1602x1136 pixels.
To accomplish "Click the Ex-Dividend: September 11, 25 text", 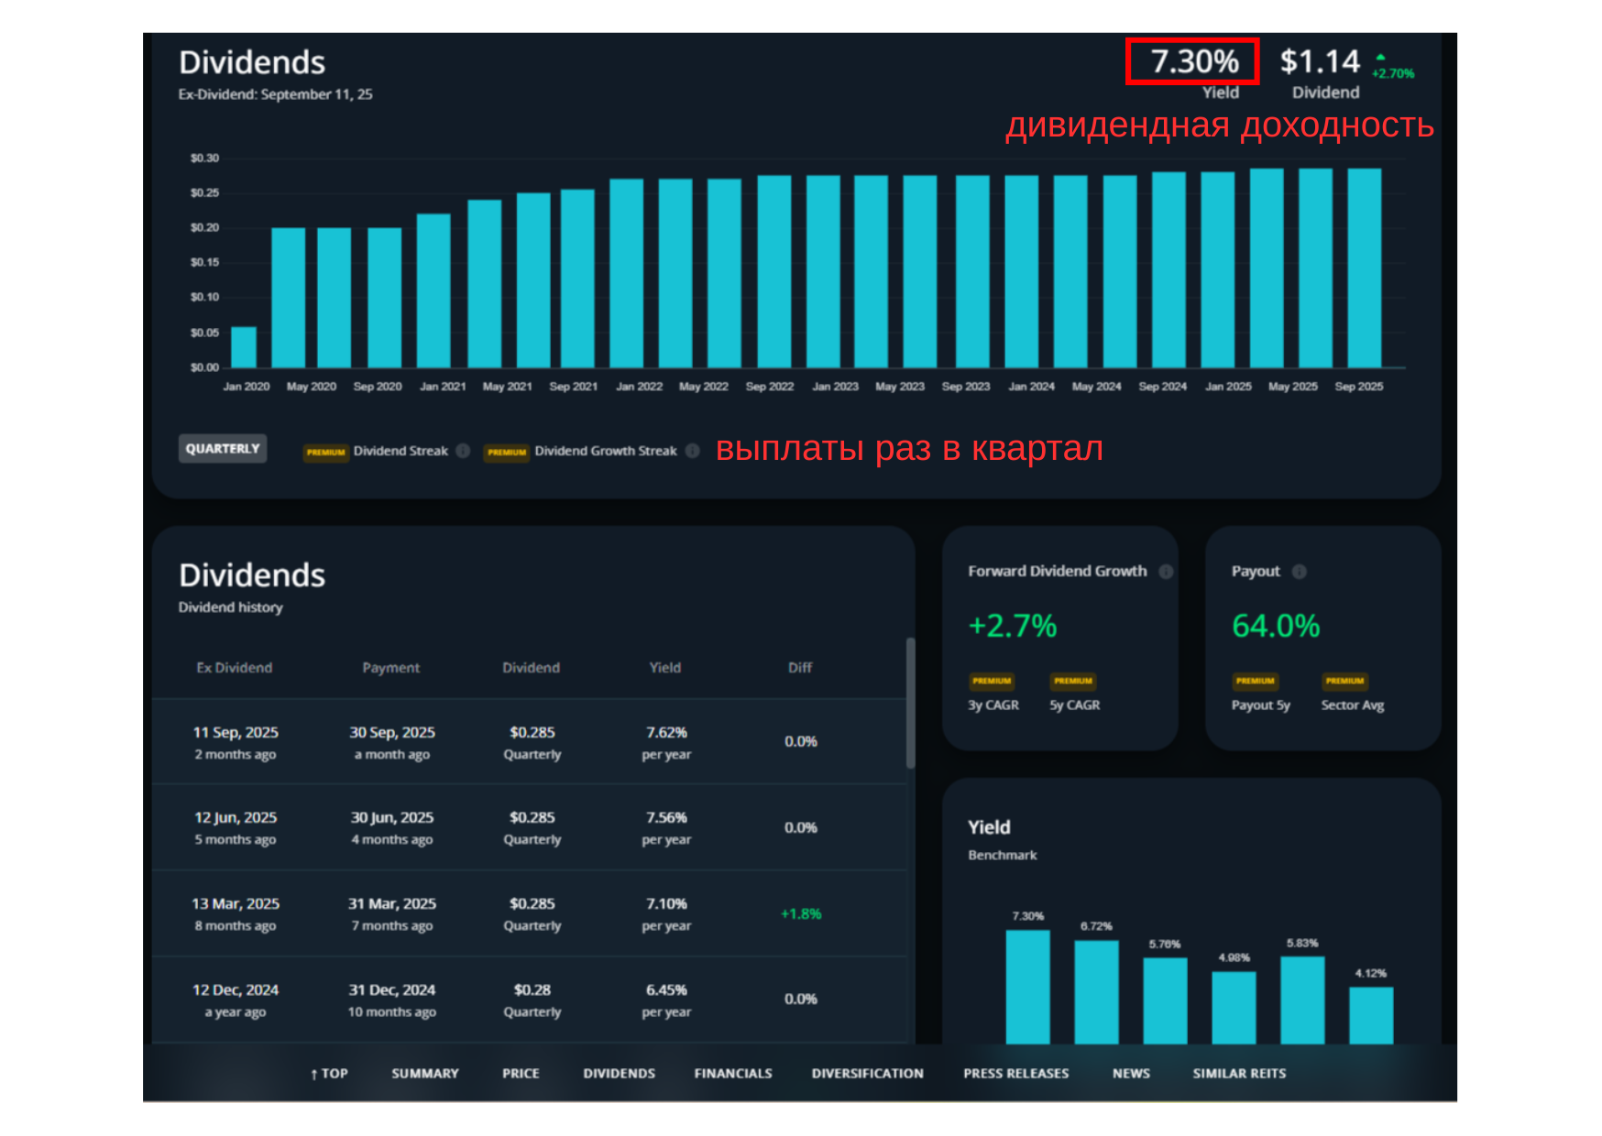I will 275,94.
